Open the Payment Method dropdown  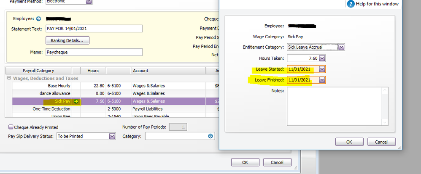point(88,2)
